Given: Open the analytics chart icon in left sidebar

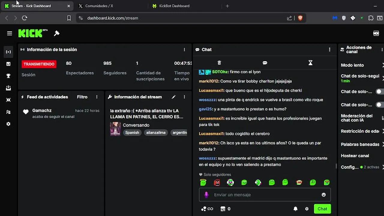Looking at the screenshot, I should pyautogui.click(x=8, y=64).
